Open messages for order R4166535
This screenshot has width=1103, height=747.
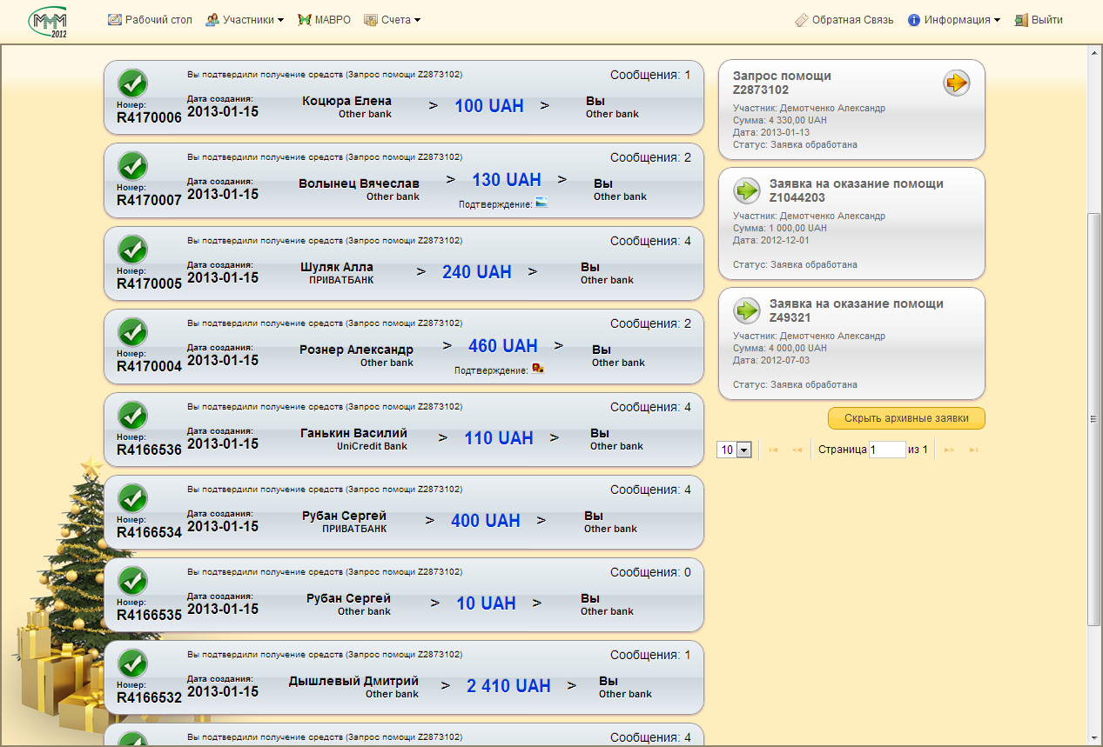[650, 572]
